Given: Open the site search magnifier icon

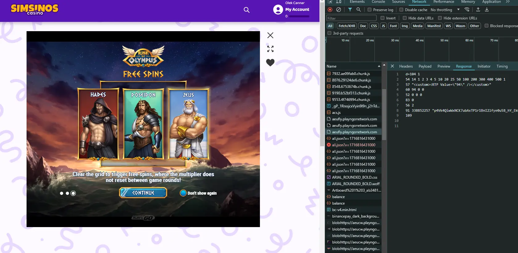Looking at the screenshot, I should (x=246, y=10).
